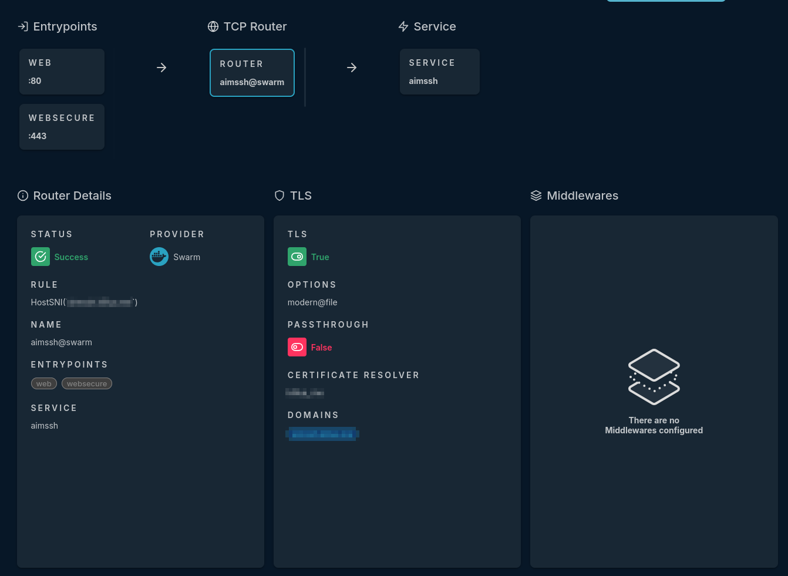This screenshot has height=576, width=788.
Task: Open the aimssh service card
Action: point(439,72)
